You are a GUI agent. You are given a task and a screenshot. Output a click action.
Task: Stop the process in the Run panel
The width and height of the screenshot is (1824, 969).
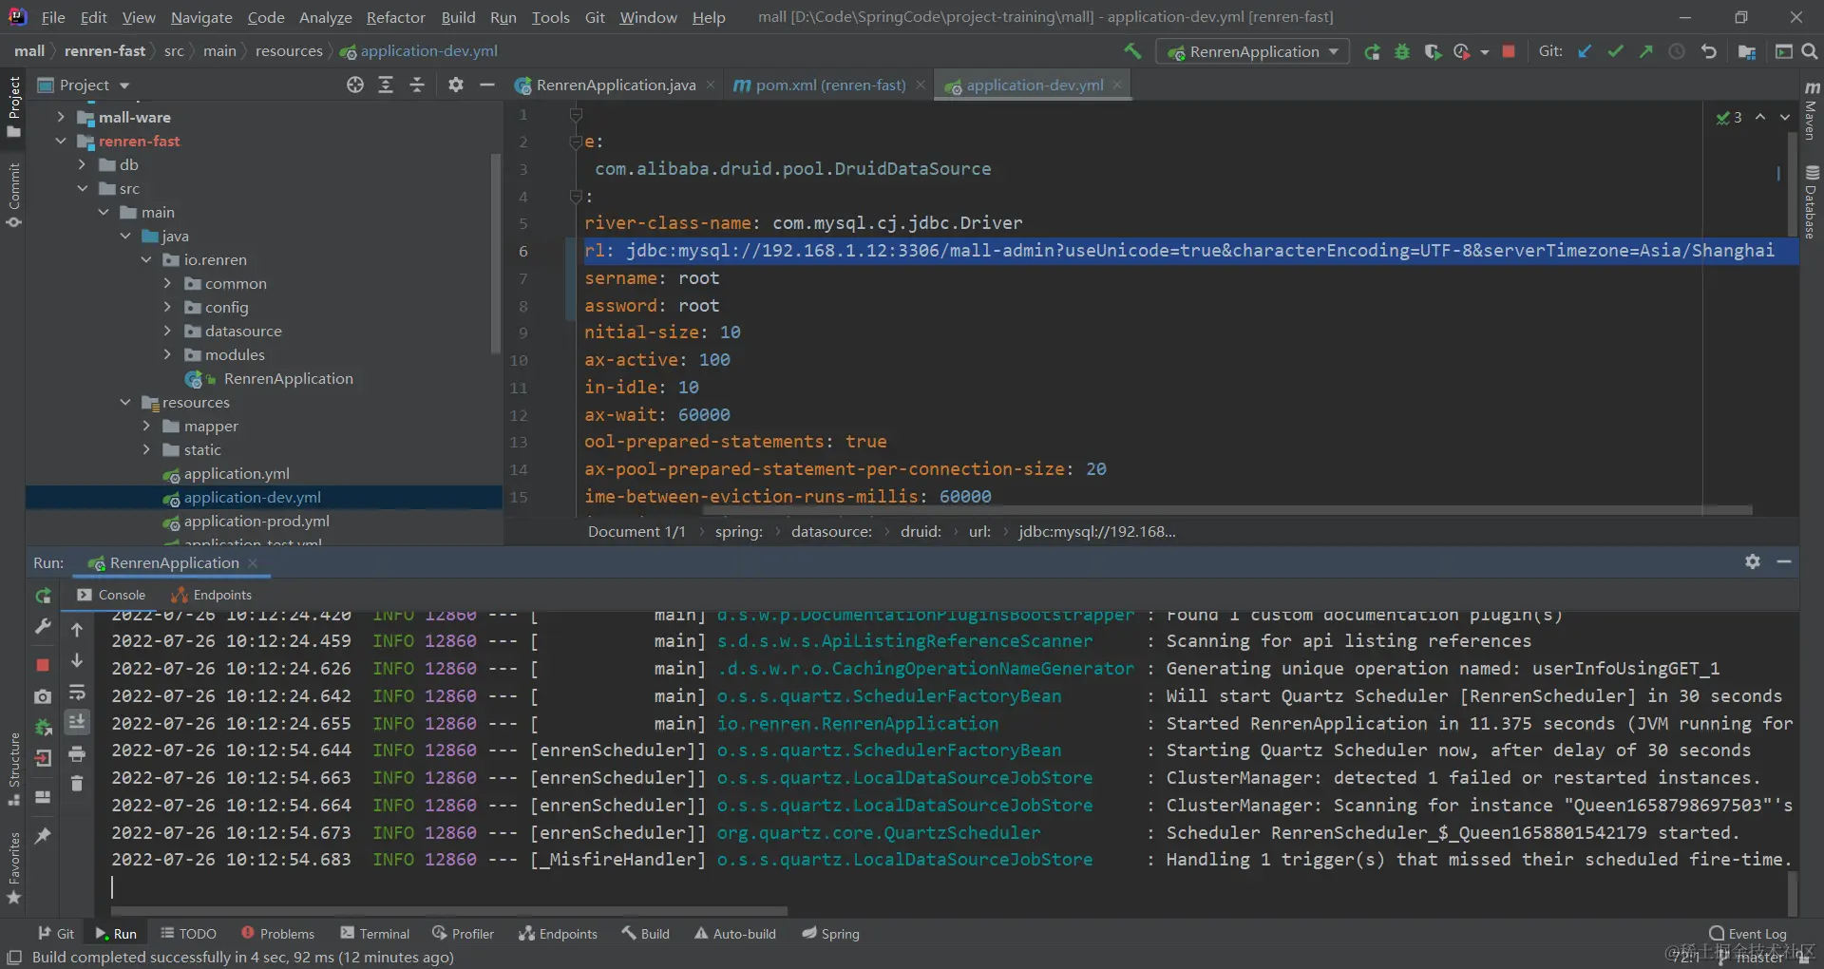click(43, 664)
